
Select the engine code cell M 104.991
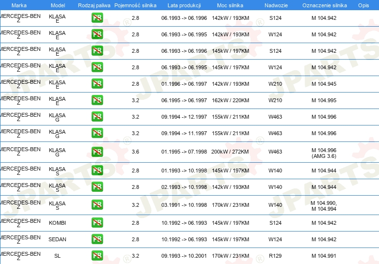(324, 256)
